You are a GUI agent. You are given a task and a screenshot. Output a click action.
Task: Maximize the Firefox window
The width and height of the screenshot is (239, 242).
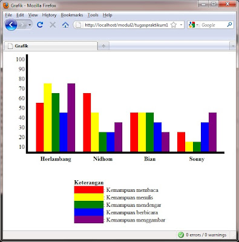(214, 4)
